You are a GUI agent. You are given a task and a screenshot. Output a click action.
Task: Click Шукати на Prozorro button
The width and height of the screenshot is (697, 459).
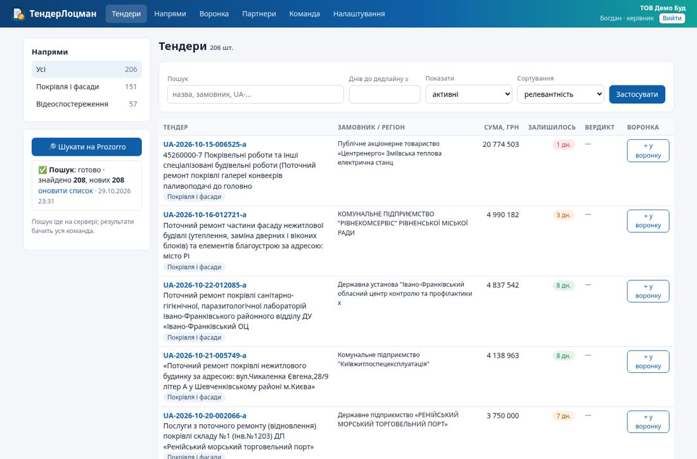click(87, 147)
